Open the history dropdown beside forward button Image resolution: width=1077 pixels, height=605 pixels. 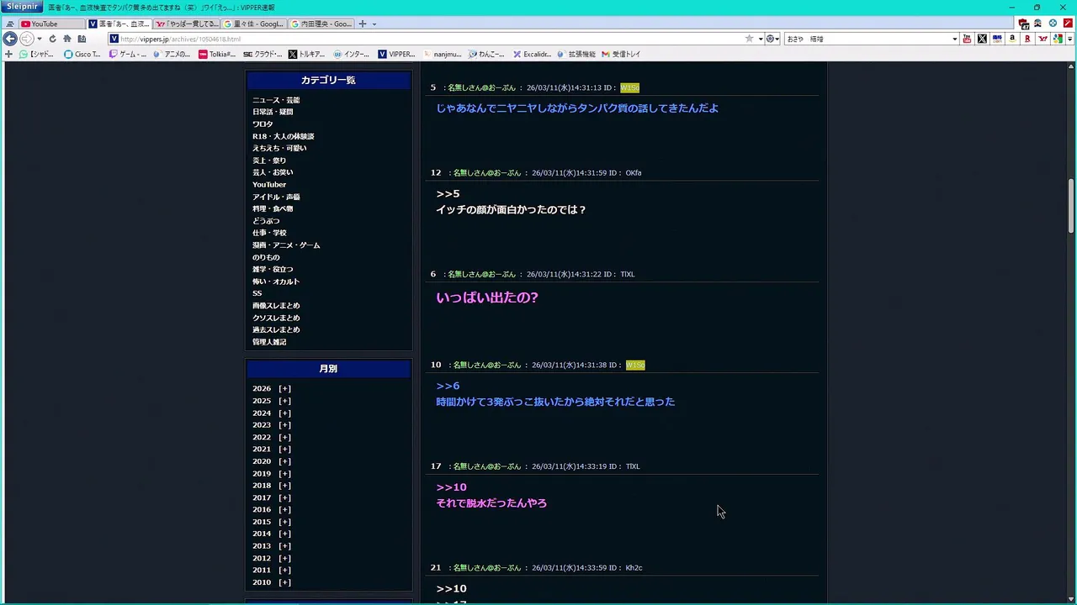39,39
